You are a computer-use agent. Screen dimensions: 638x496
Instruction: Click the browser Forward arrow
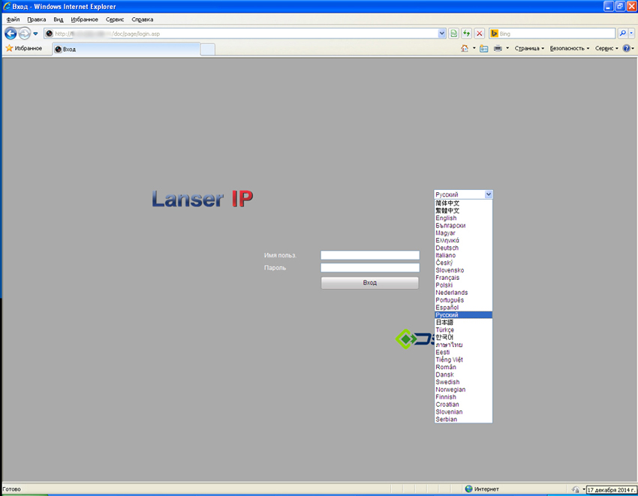pos(25,33)
